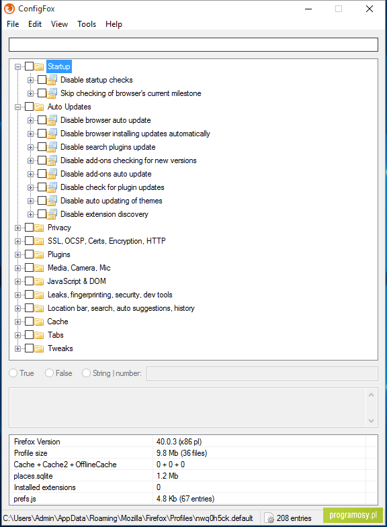The image size is (387, 527).
Task: Expand the Disable startup checks node
Action: click(x=31, y=80)
